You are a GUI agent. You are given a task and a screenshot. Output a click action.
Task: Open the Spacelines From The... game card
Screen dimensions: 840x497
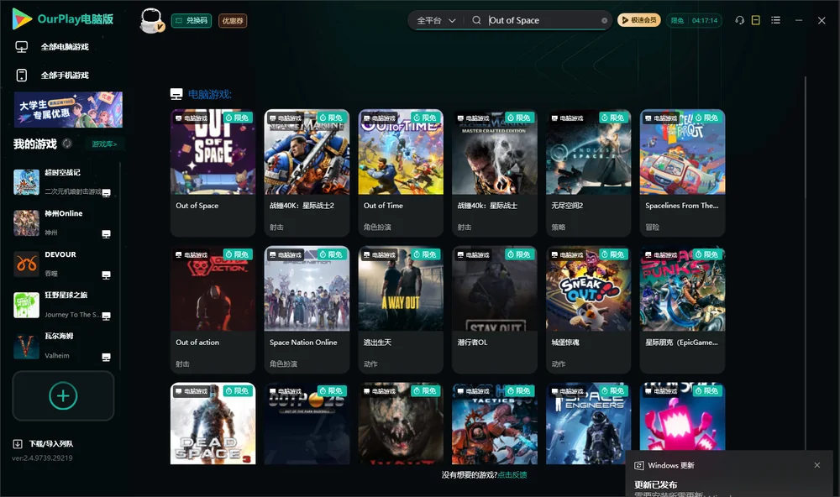(x=682, y=172)
